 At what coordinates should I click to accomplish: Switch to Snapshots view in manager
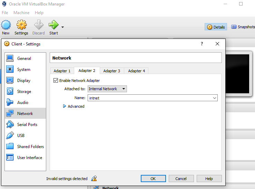click(x=243, y=27)
